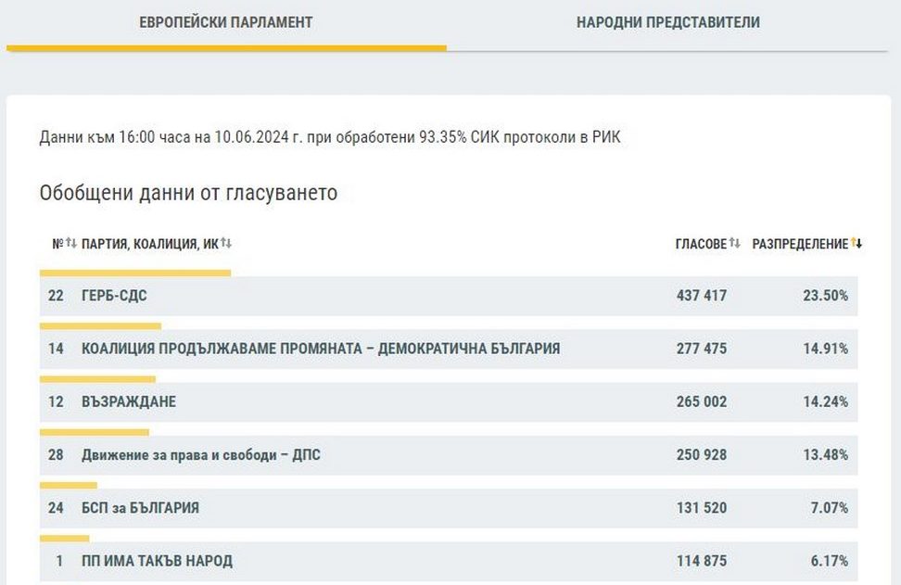
Task: Click the yellow bar above ВЪЗРАЖДАНЕ
Action: (97, 379)
